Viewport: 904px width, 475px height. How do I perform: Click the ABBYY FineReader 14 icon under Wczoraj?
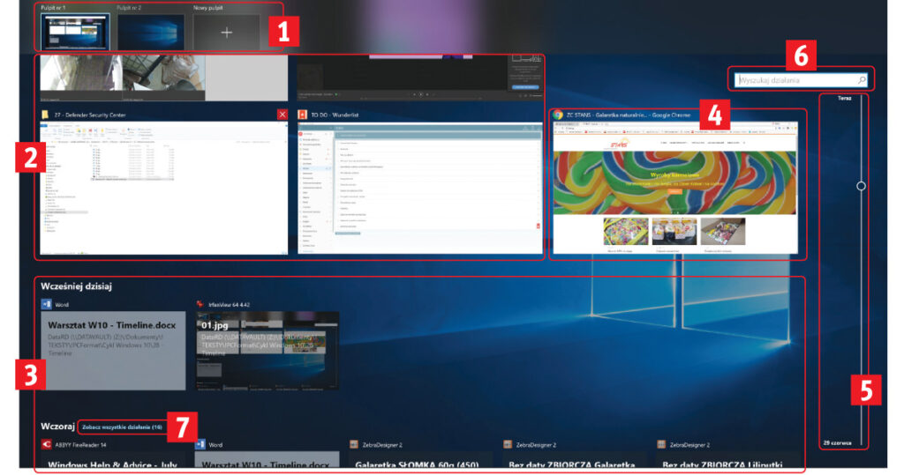pos(47,444)
